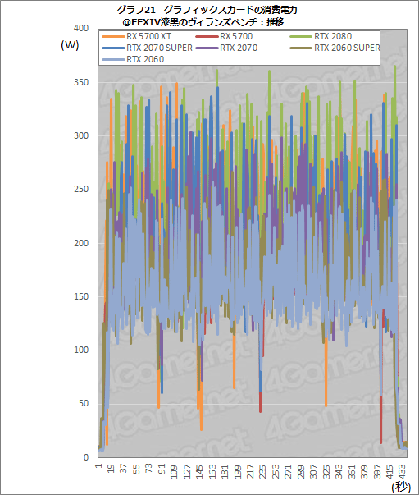Select the RTX 2070 legend label
Viewport: 419px width, 495px height.
239,48
